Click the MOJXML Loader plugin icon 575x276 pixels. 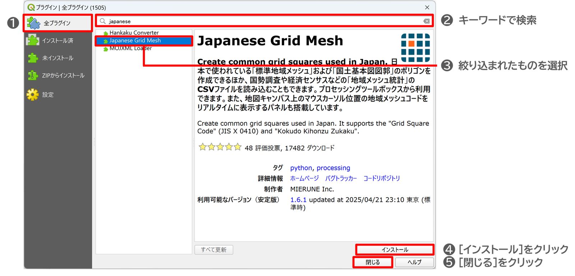106,49
